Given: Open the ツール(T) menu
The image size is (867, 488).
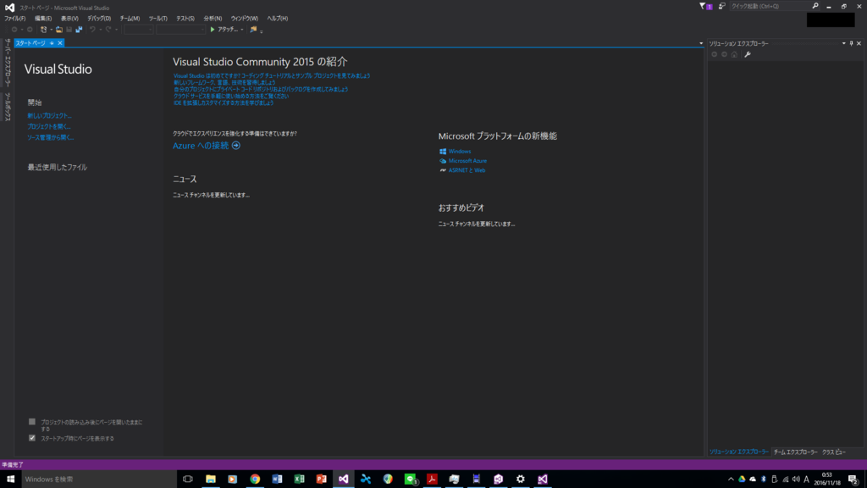Looking at the screenshot, I should (x=158, y=19).
